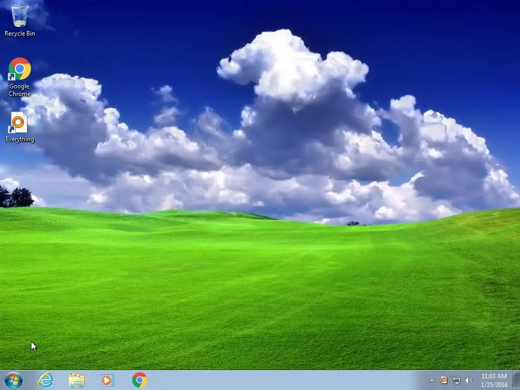Show hidden icons in the system tray
This screenshot has height=390, width=520.
coord(432,380)
